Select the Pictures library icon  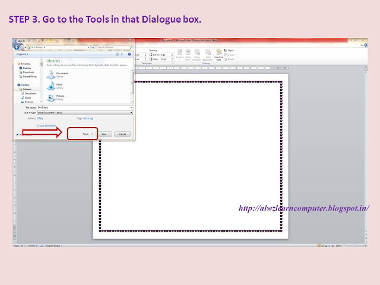(x=51, y=97)
